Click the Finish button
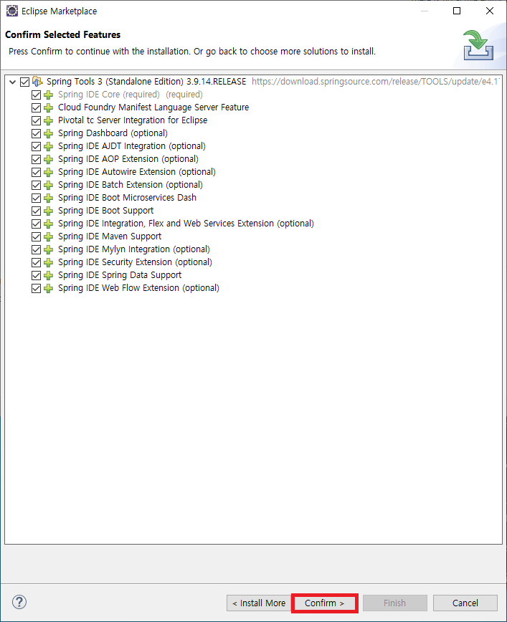The image size is (507, 622). pos(394,603)
